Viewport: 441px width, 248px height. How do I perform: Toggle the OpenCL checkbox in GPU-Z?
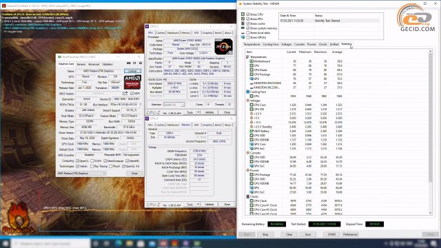click(78, 161)
